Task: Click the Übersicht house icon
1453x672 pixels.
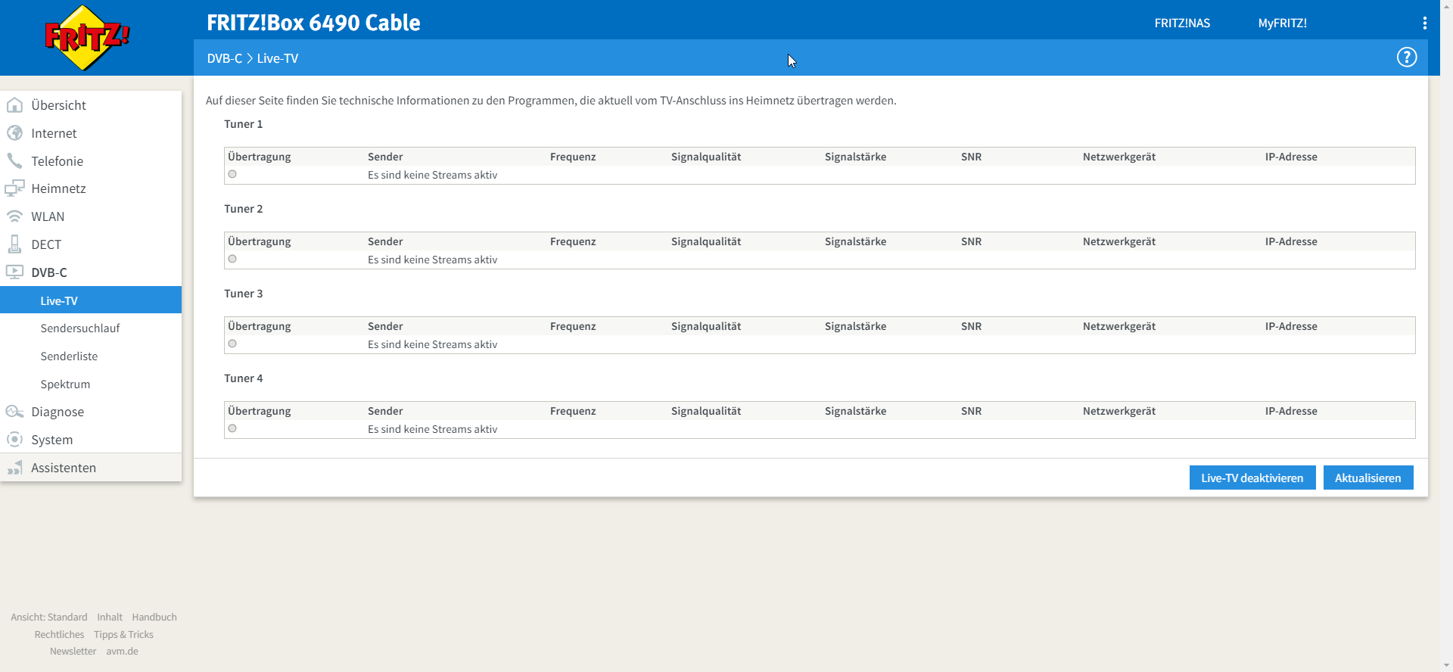Action: pyautogui.click(x=14, y=105)
